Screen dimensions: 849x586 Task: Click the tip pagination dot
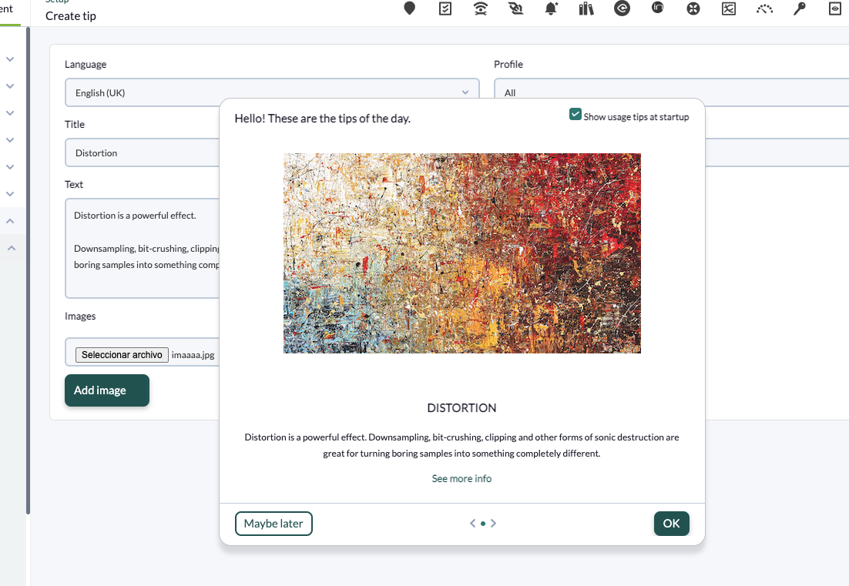click(x=483, y=523)
